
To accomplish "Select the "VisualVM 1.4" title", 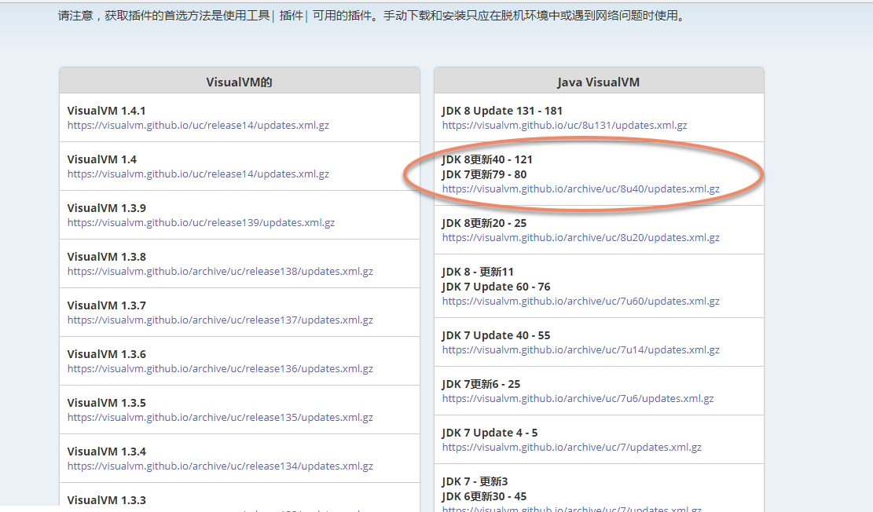I will 102,159.
